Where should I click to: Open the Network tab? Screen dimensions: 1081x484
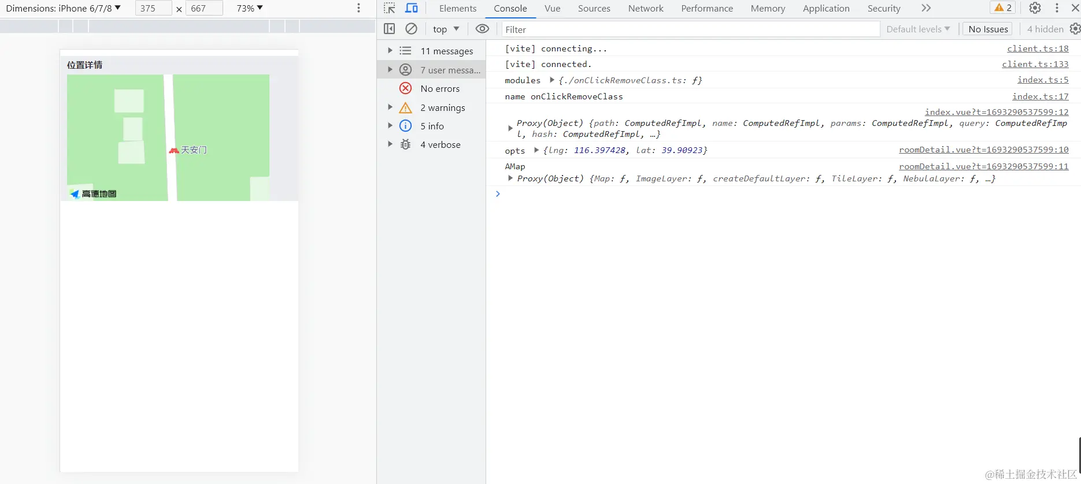click(646, 8)
